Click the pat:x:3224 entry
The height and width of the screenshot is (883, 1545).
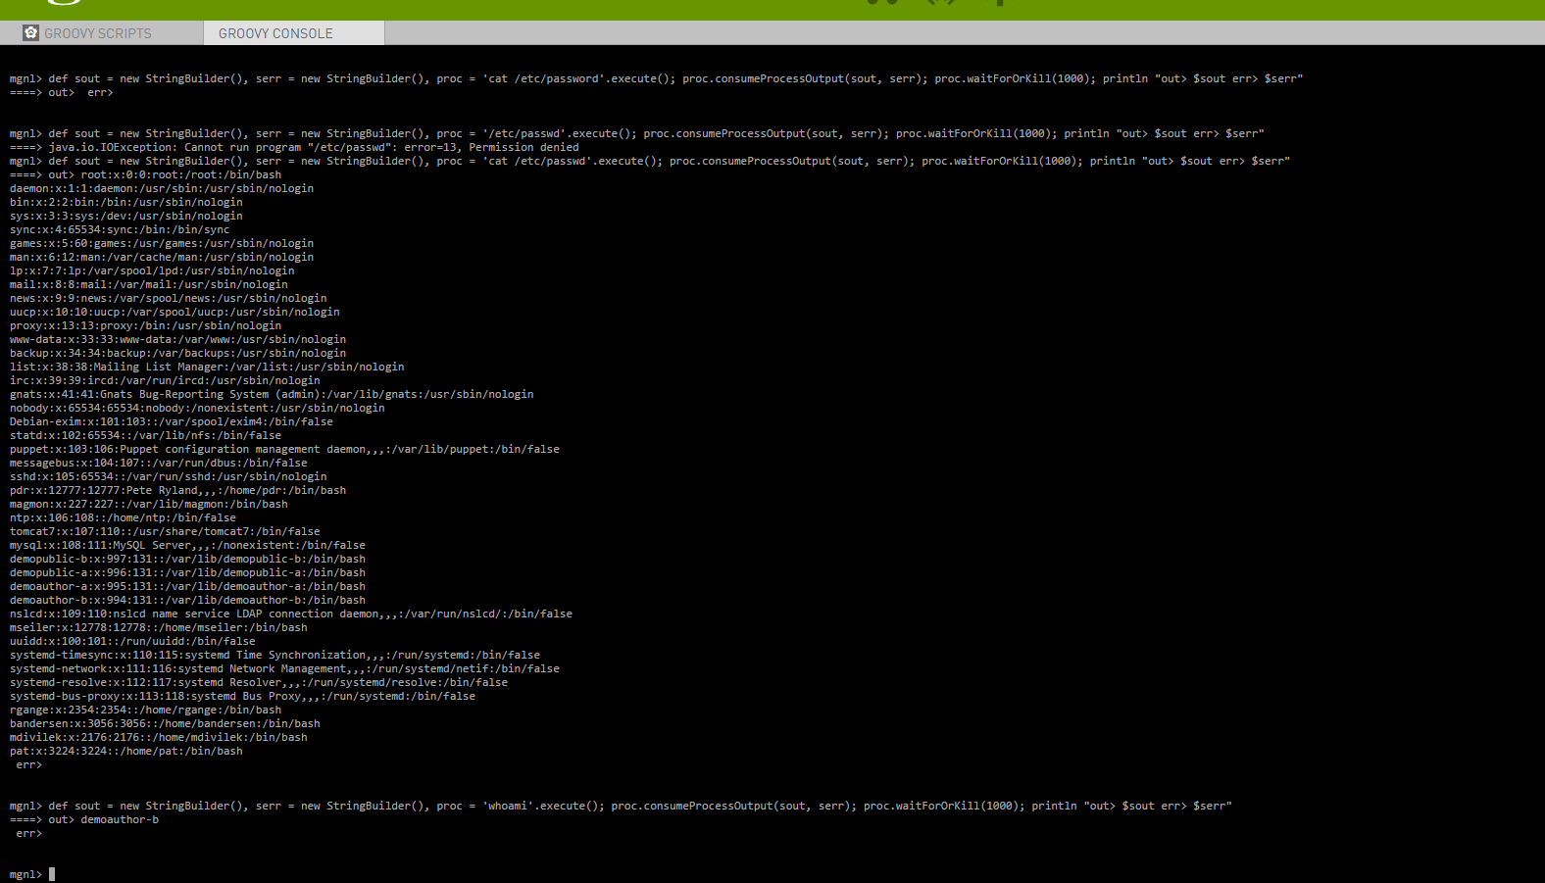pos(126,751)
